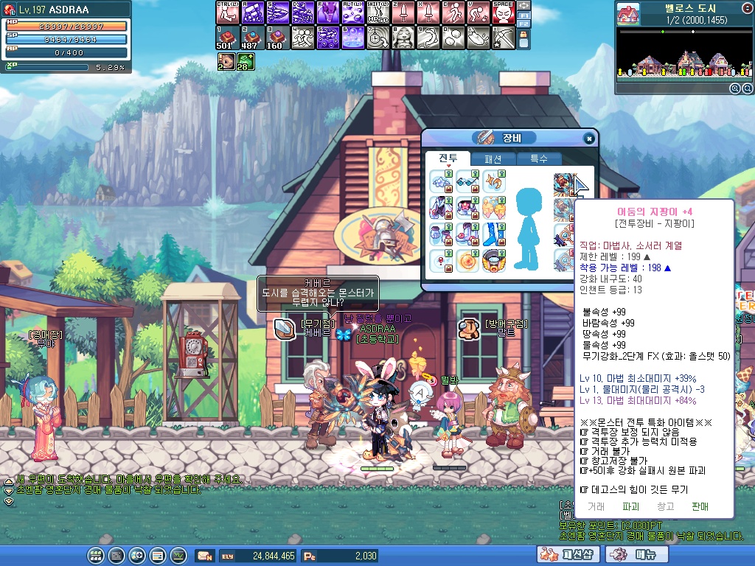Viewport: 755px width, 566px height.
Task: Use the ALT(L) purple bubbles skill
Action: (x=352, y=12)
